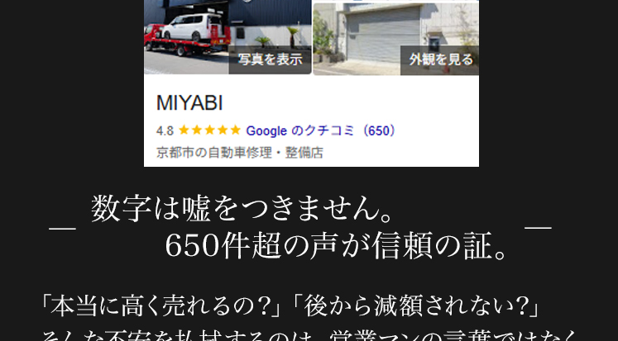Click the fifth gold rating star
Viewport: 618px width, 341px height.
pos(235,130)
